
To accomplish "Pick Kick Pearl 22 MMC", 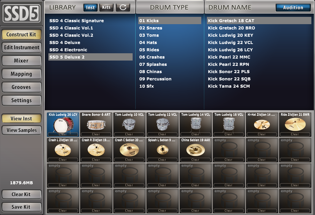I will (x=259, y=57).
